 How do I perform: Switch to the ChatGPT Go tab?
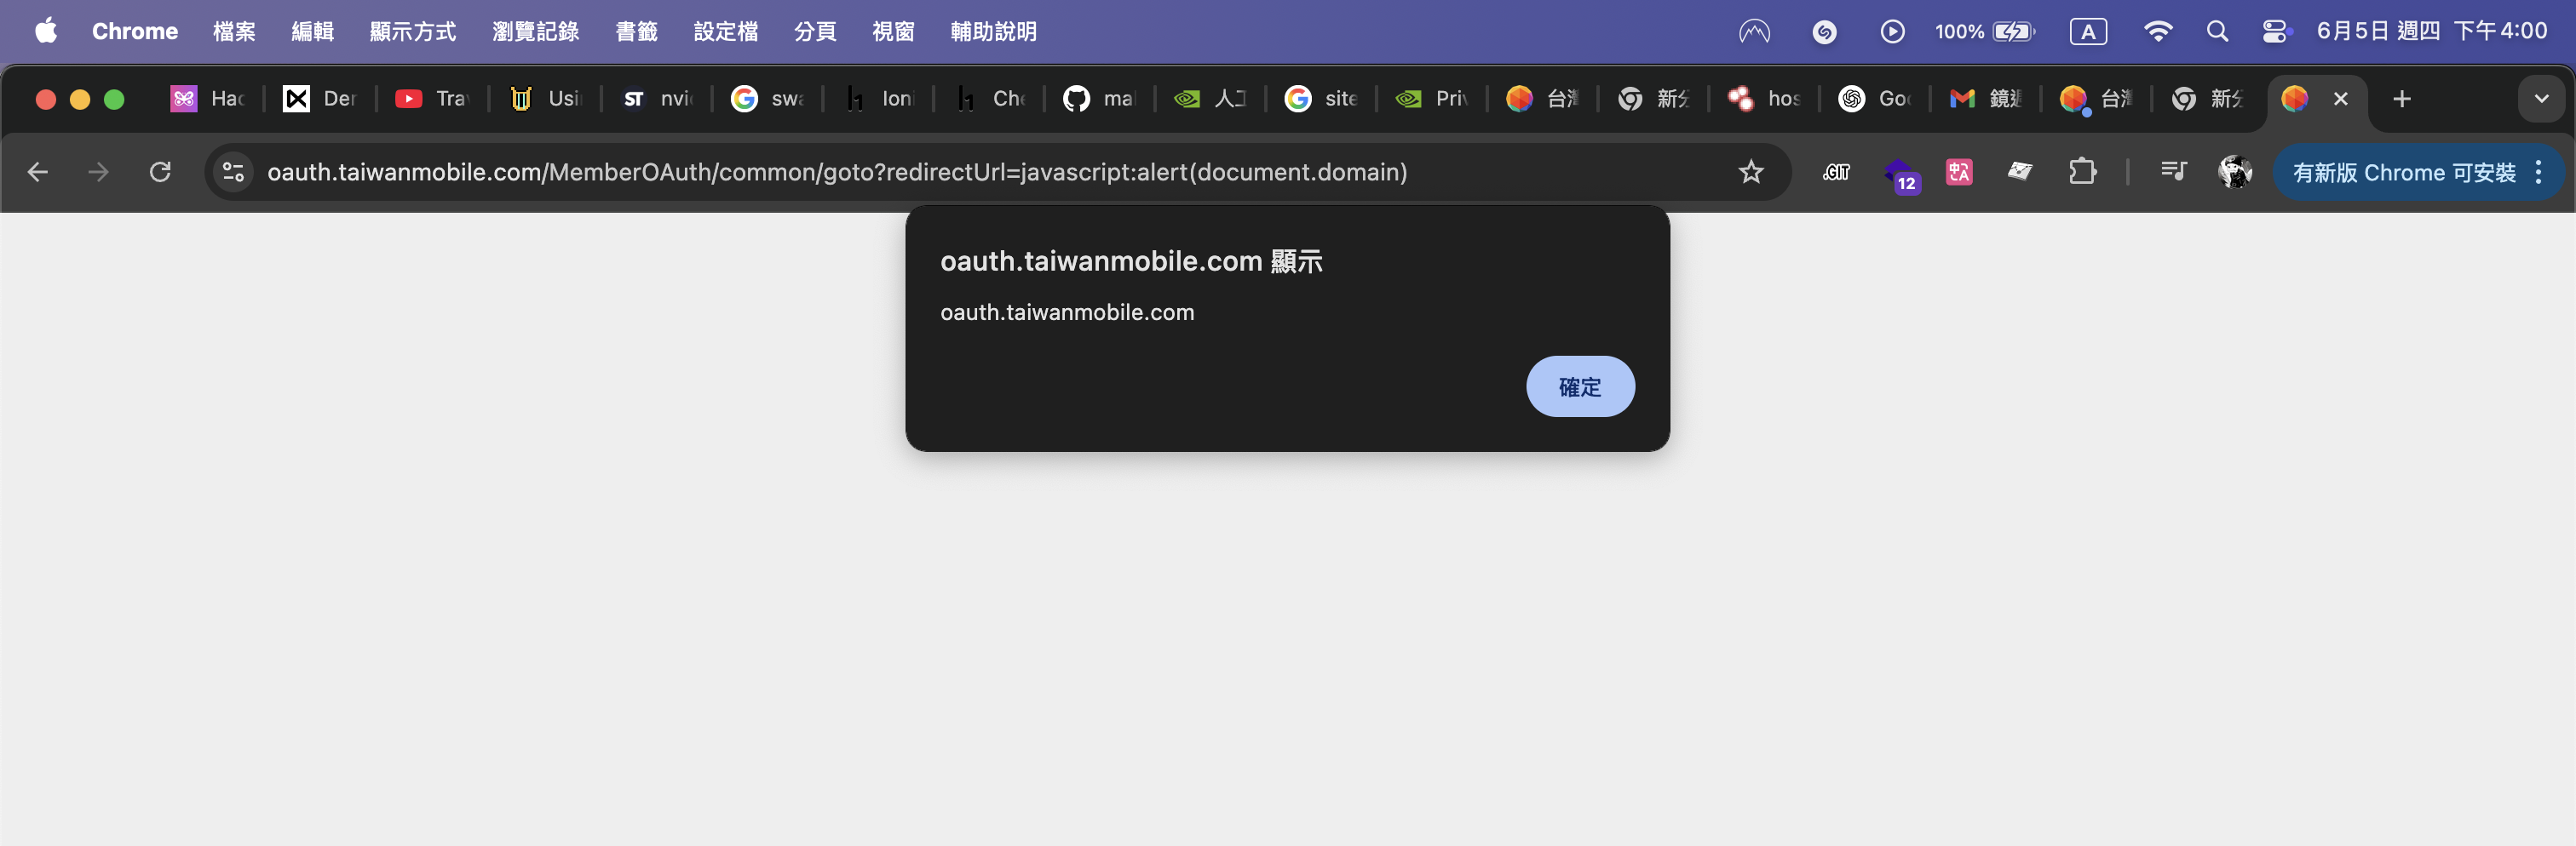[x=1875, y=99]
